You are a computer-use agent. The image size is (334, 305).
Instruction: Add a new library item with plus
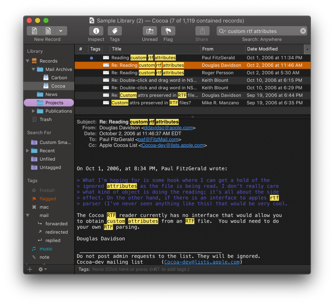[30, 269]
